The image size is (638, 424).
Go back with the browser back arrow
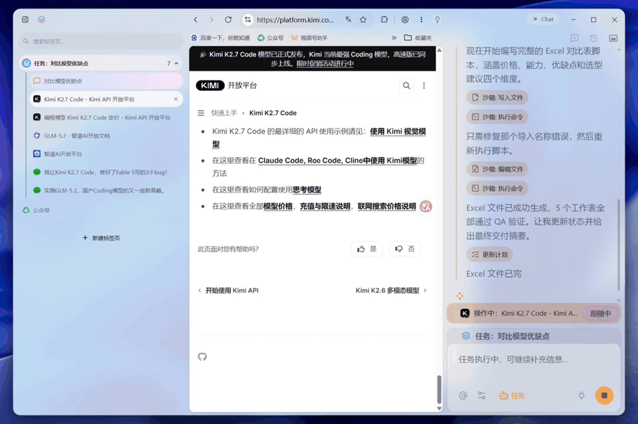(196, 20)
